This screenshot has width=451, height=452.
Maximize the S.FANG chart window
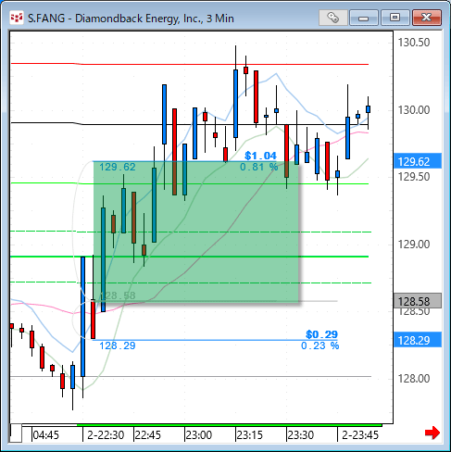pos(395,18)
